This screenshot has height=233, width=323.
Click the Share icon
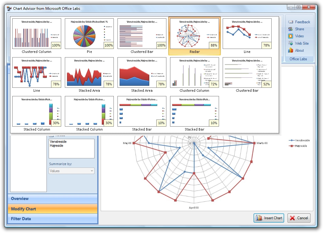(291, 29)
